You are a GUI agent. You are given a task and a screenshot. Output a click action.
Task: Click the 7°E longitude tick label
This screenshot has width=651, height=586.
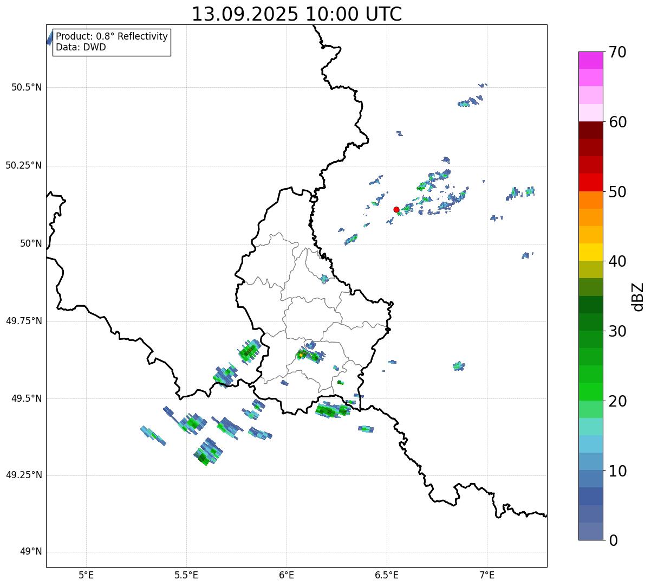tap(487, 575)
